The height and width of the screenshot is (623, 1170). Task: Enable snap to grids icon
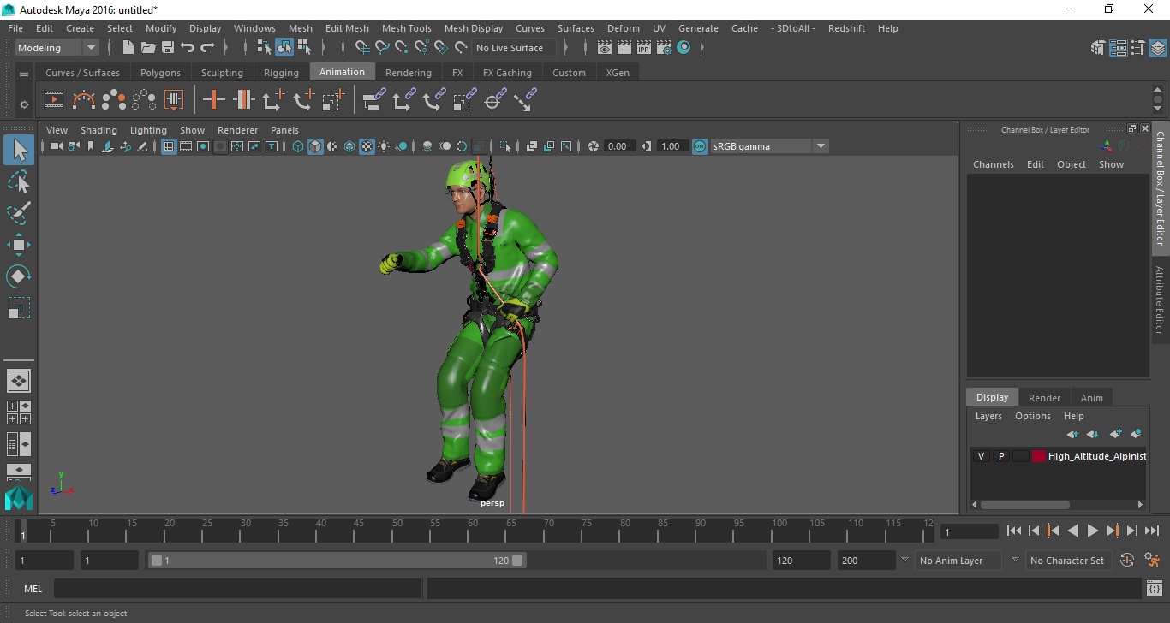point(362,48)
